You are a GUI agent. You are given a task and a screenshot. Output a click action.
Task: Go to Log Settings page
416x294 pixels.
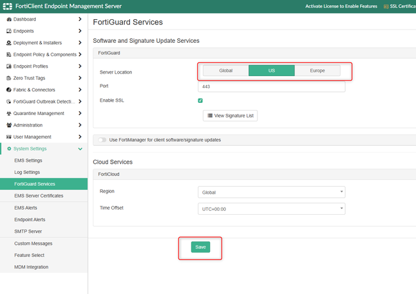pos(27,172)
